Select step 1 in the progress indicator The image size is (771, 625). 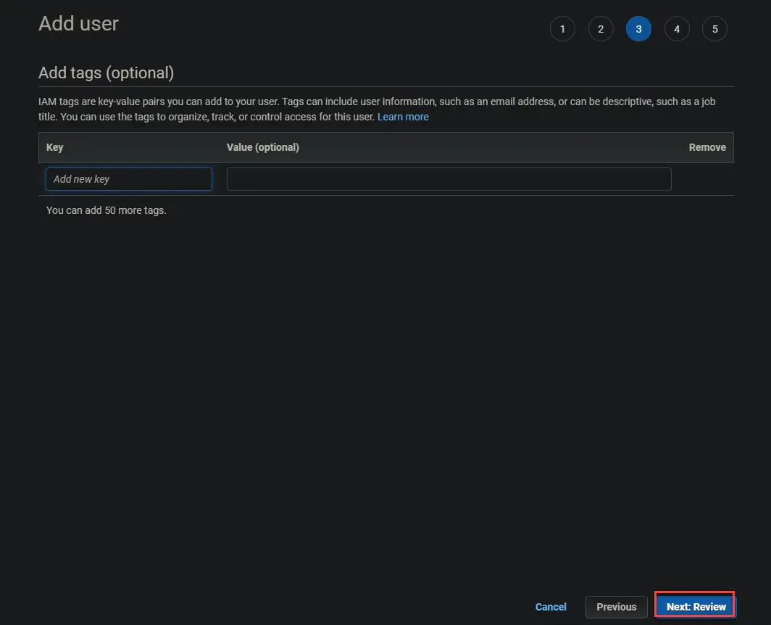point(563,29)
